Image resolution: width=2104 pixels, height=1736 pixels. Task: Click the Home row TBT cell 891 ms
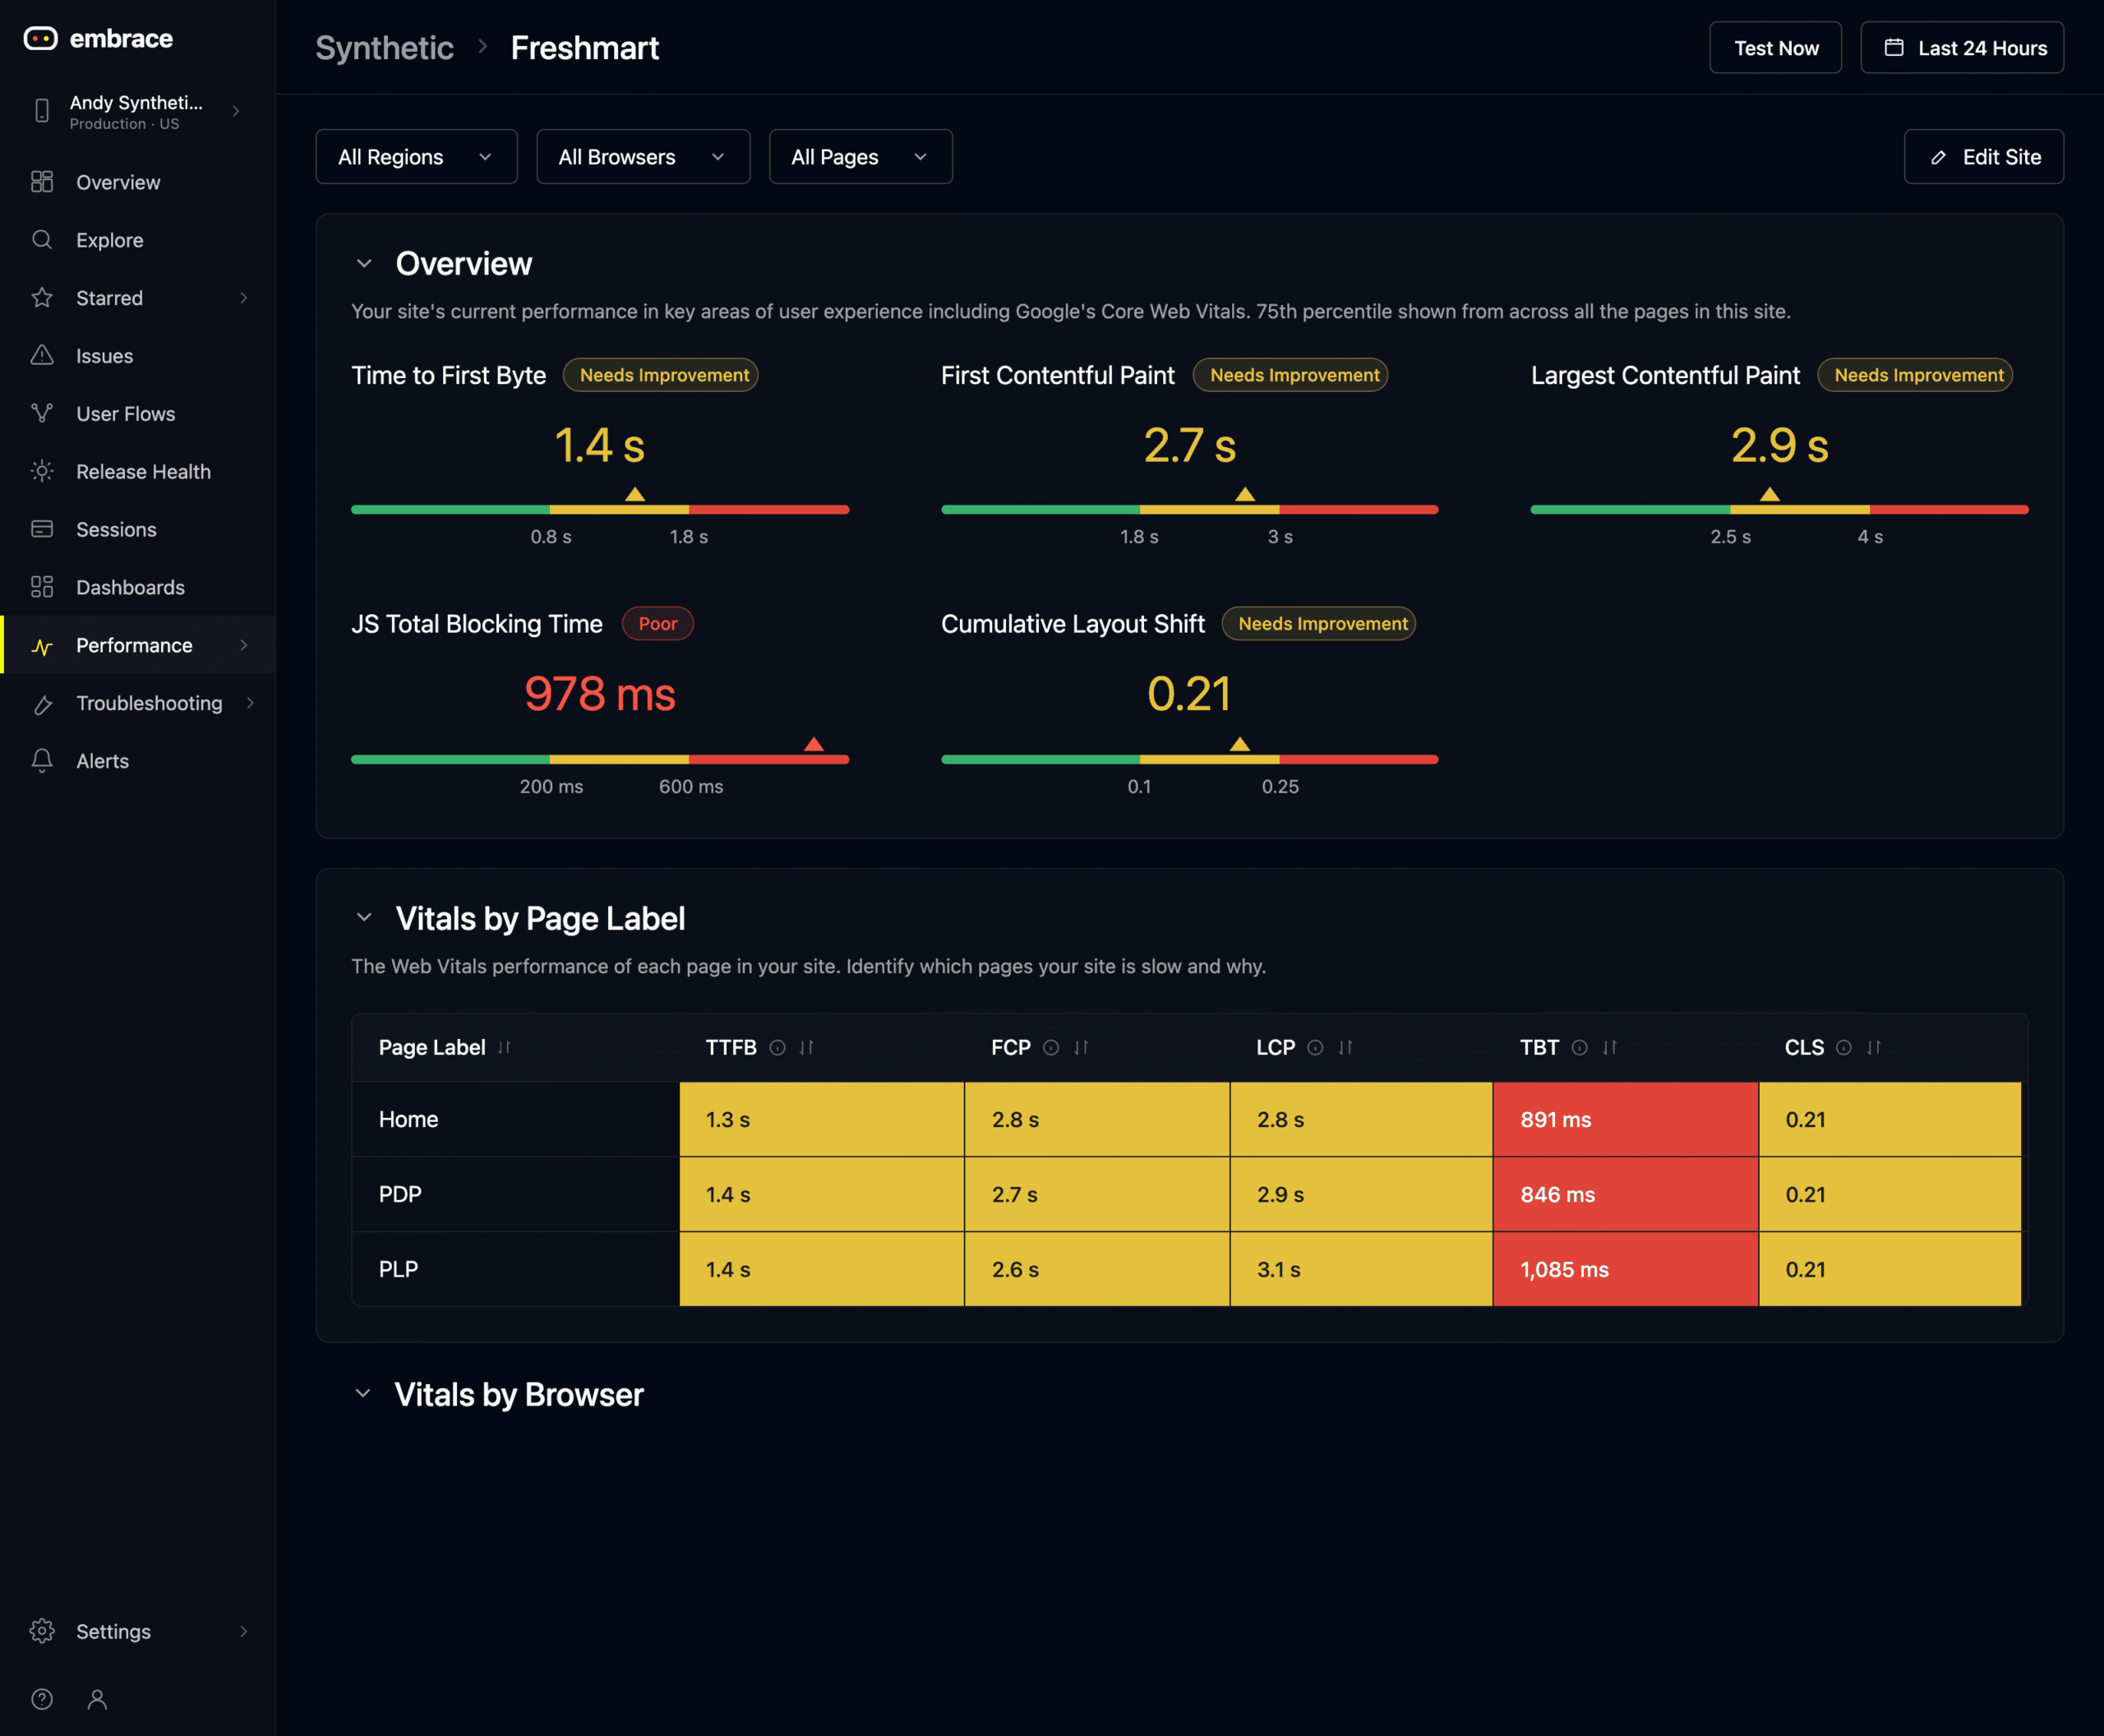[1625, 1119]
